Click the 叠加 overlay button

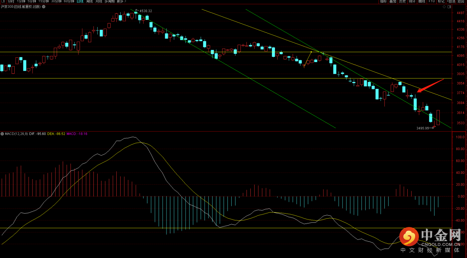tap(393, 2)
